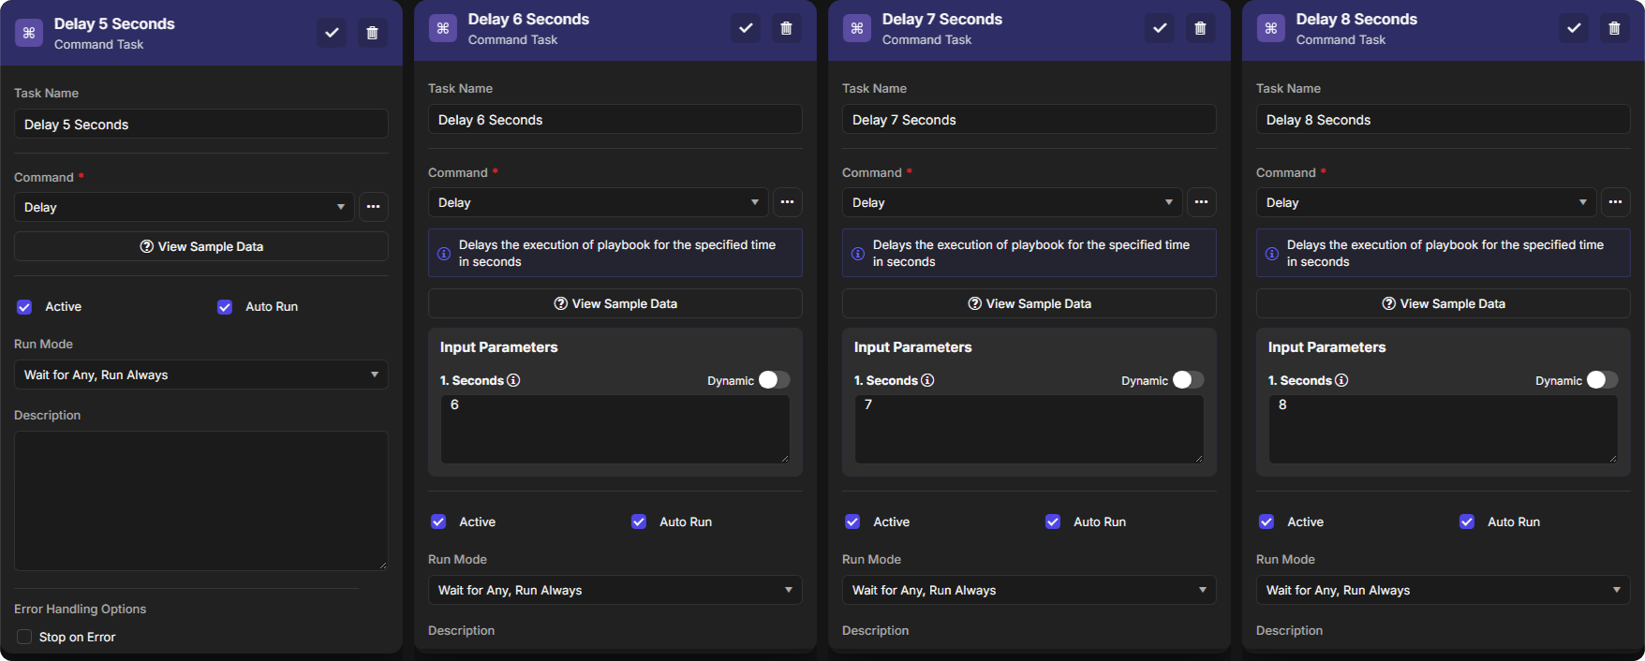This screenshot has width=1645, height=661.
Task: Click the Task Name field containing Delay 7 Seconds
Action: [1030, 120]
